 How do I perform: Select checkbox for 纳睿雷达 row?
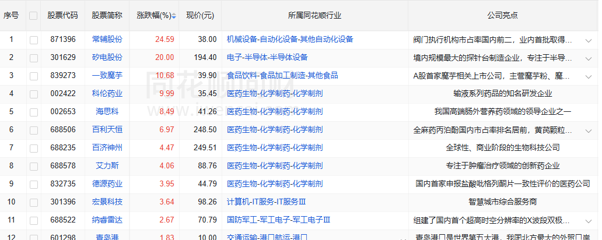pos(33,220)
